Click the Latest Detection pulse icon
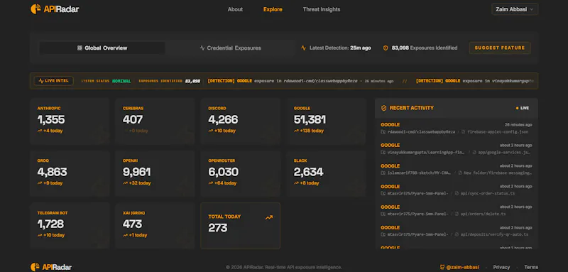Screen dimensions: 568x272 (304, 48)
